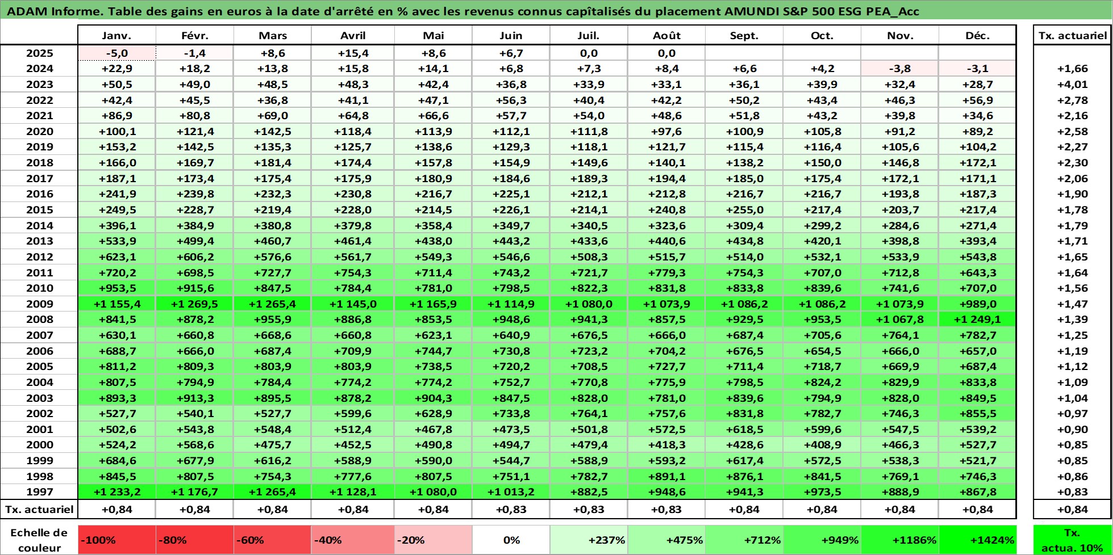This screenshot has width=1113, height=555.
Task: Click the +153,2 cell in January 2019
Action: tap(116, 147)
